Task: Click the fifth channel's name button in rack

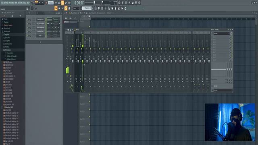Action: pyautogui.click(x=40, y=35)
